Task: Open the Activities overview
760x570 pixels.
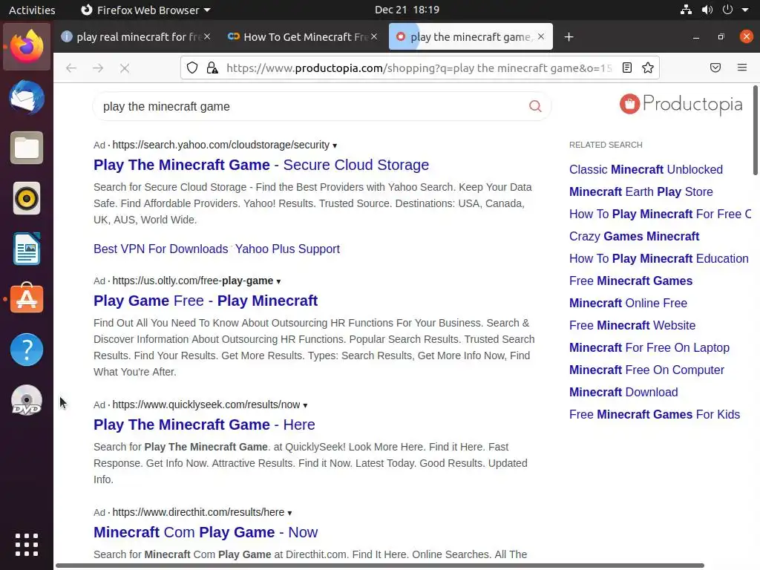Action: tap(32, 10)
